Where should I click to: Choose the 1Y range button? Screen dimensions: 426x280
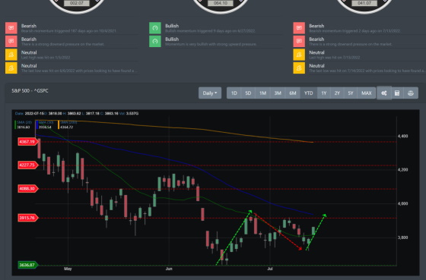(324, 93)
